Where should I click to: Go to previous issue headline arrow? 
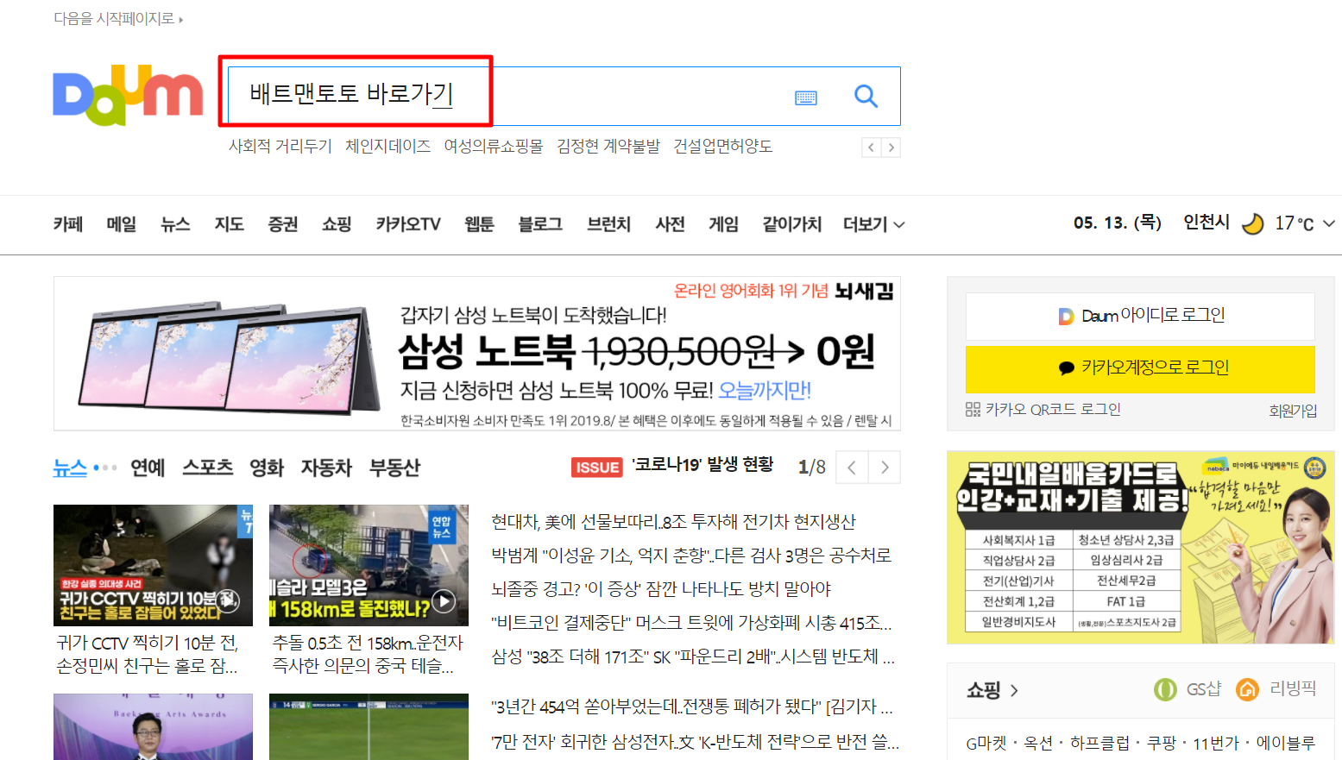[852, 468]
